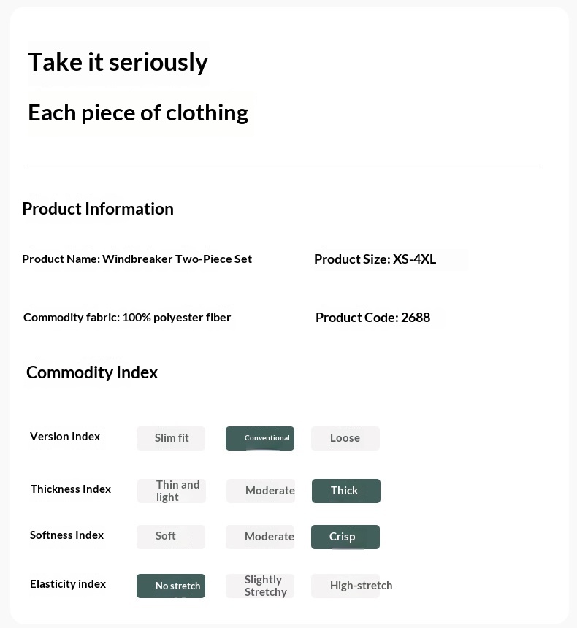
Task: Click the Commodity Index heading
Action: (92, 372)
